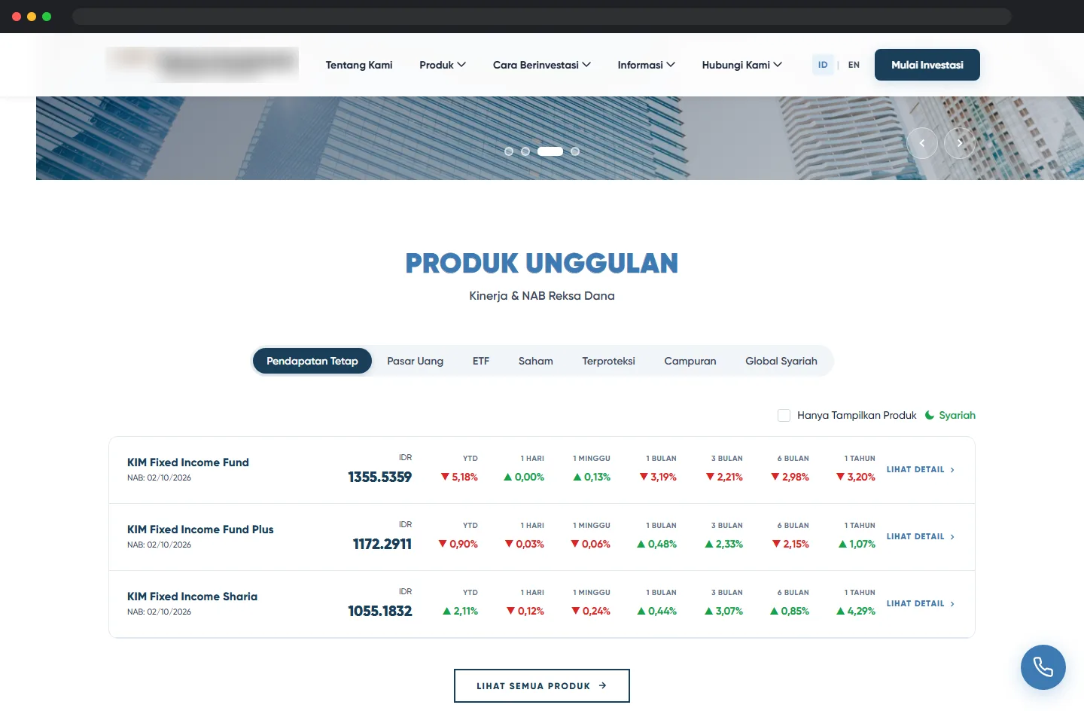Enable Hanya Tampilkan Produk Syariah checkbox
Viewport: 1084px width, 711px height.
point(784,415)
